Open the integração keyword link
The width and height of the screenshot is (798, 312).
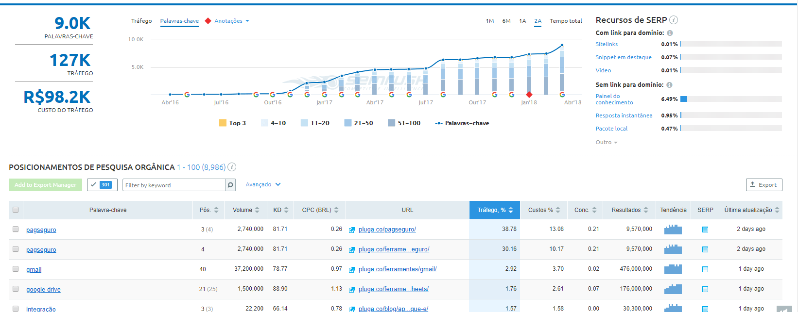41,309
